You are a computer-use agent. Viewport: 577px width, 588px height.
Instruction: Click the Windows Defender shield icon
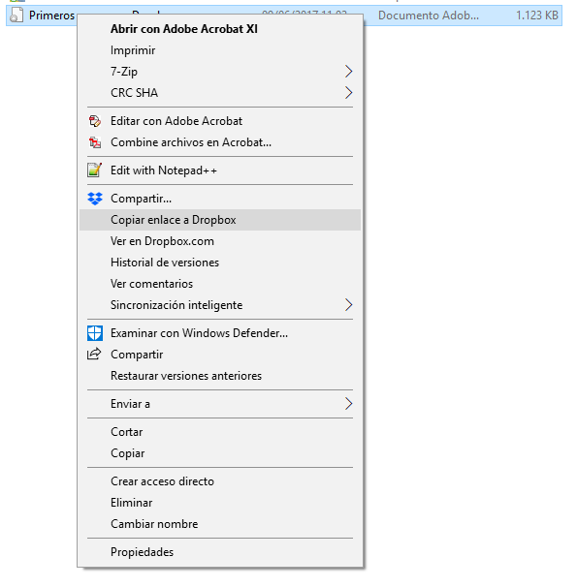pos(95,333)
